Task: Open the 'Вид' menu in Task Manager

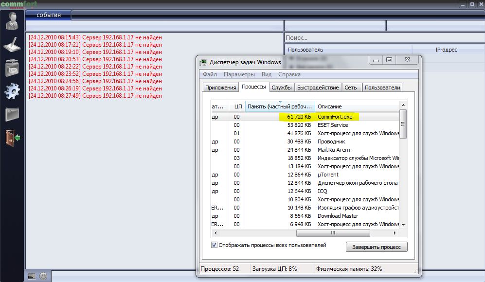Action: coord(267,74)
